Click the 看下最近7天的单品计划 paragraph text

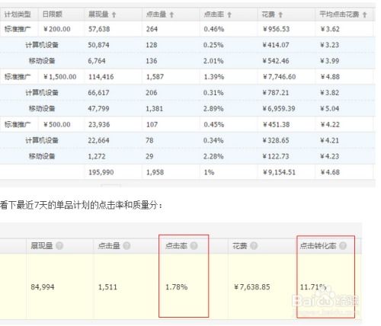tap(81, 205)
